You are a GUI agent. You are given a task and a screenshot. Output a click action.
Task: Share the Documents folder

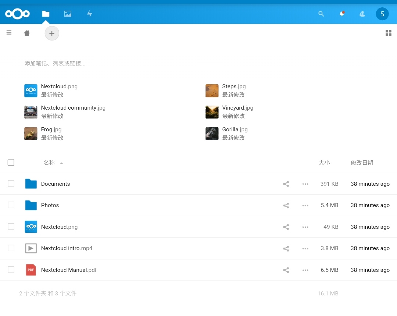pyautogui.click(x=286, y=184)
